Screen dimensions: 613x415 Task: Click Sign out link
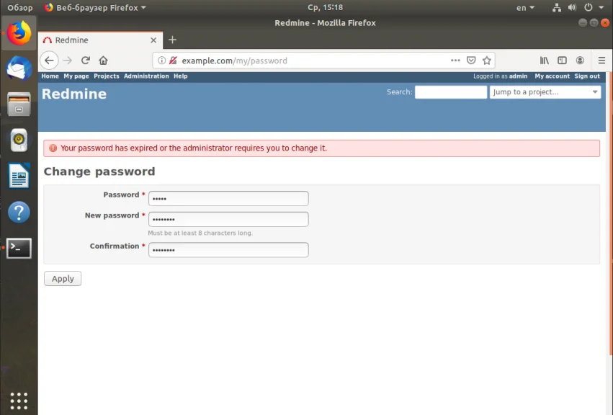click(587, 76)
